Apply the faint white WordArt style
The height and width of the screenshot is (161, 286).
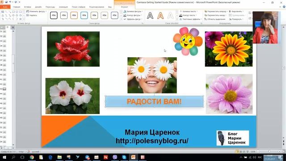(170, 16)
